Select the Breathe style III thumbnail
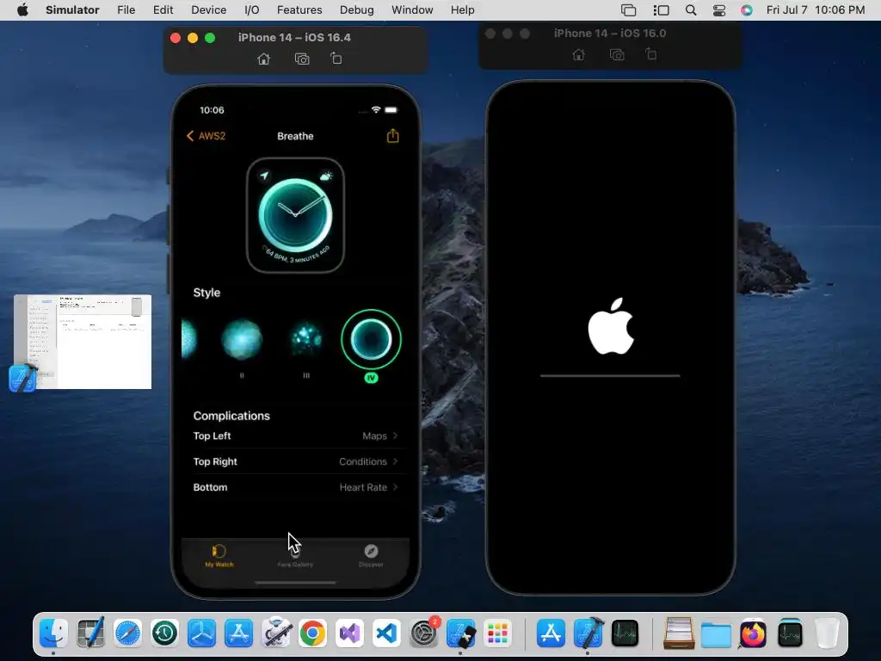This screenshot has width=881, height=661. click(306, 339)
